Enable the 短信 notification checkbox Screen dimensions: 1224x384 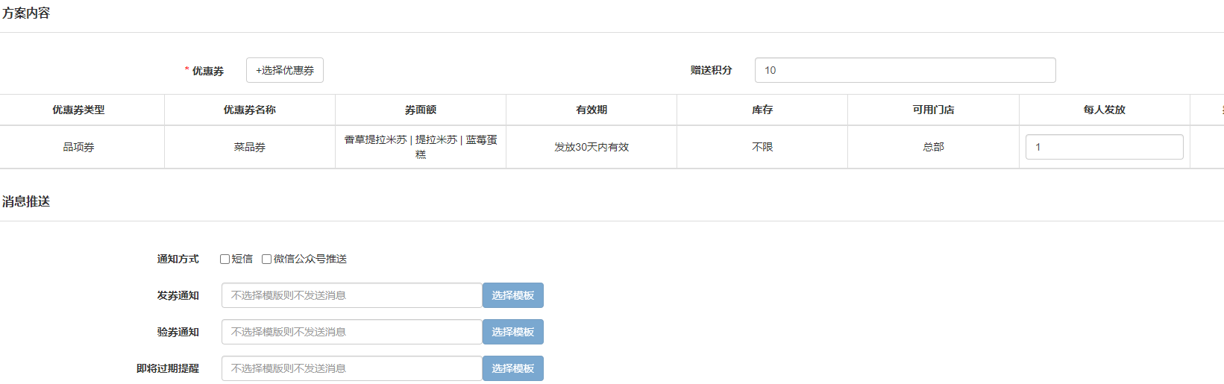tap(225, 259)
